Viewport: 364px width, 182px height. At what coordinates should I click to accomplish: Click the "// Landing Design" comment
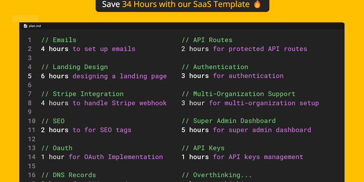[75, 67]
